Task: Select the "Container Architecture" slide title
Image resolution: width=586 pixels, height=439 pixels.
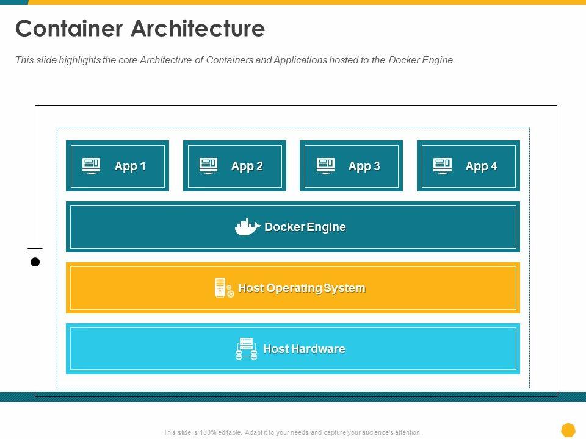Action: [x=140, y=29]
